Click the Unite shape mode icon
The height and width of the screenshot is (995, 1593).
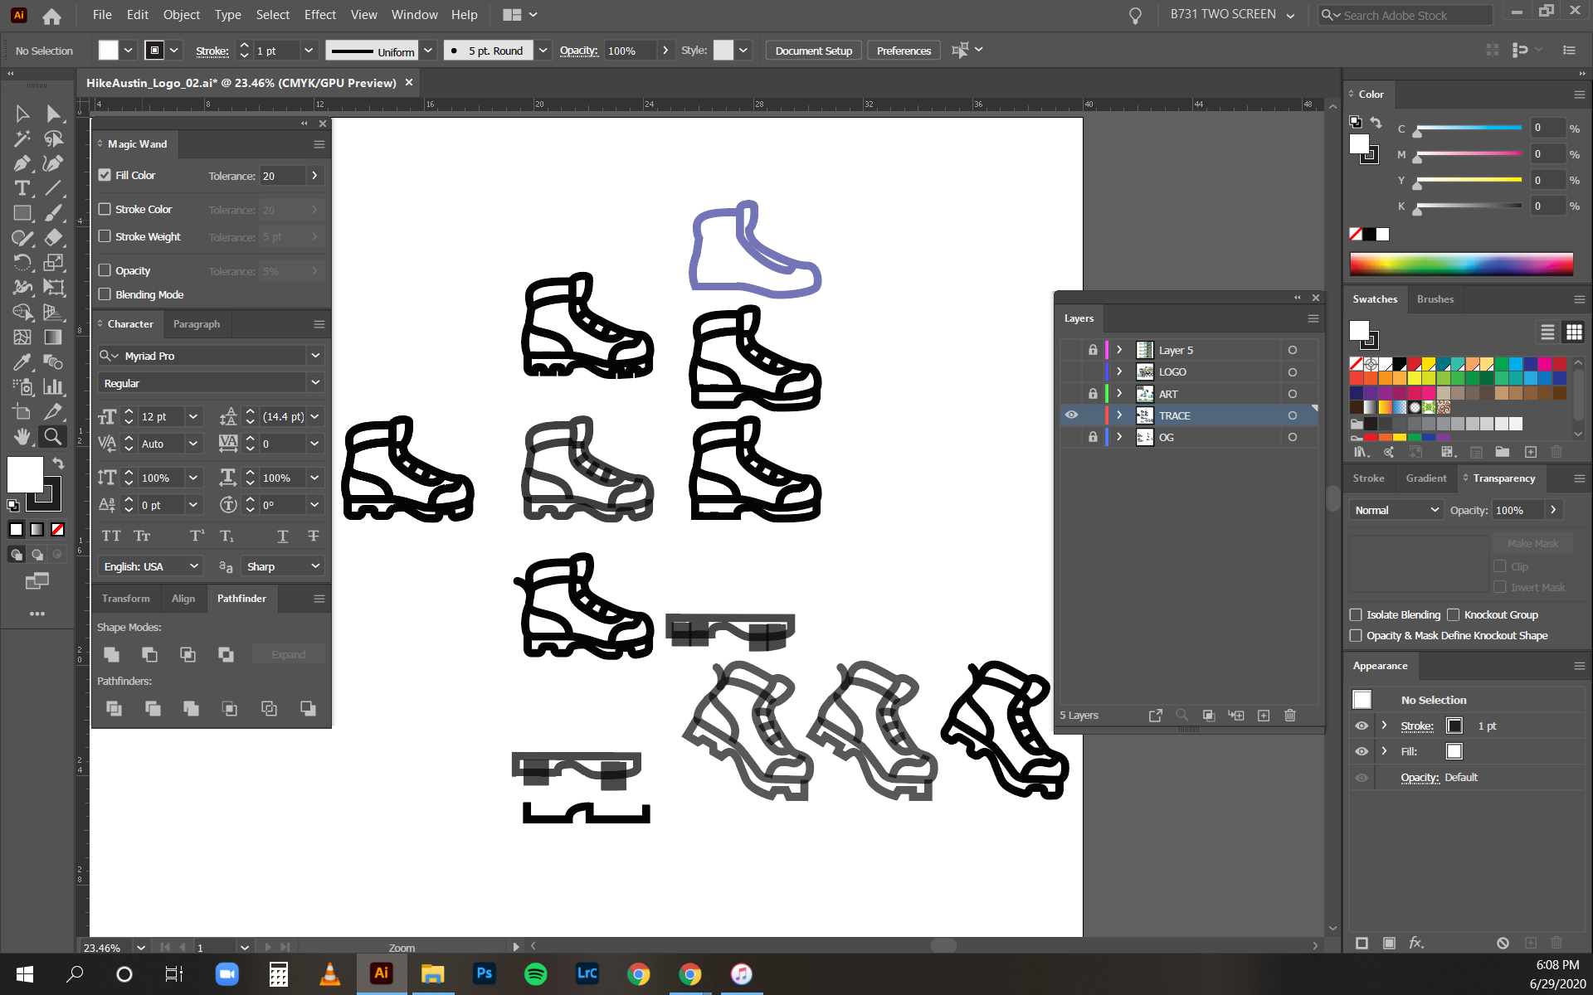(111, 654)
